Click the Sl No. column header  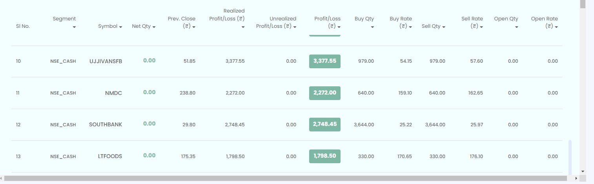23,26
